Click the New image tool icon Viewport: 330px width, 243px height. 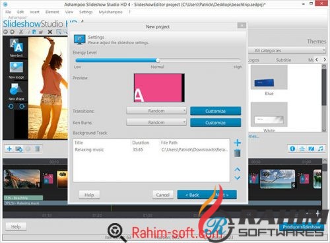(x=16, y=68)
